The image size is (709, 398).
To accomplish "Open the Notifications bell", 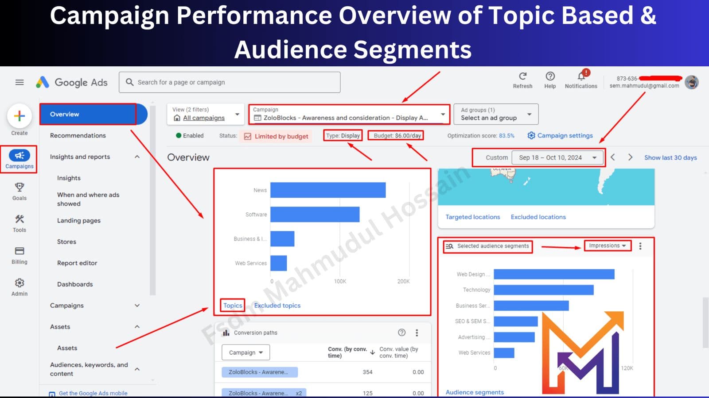I will [581, 76].
